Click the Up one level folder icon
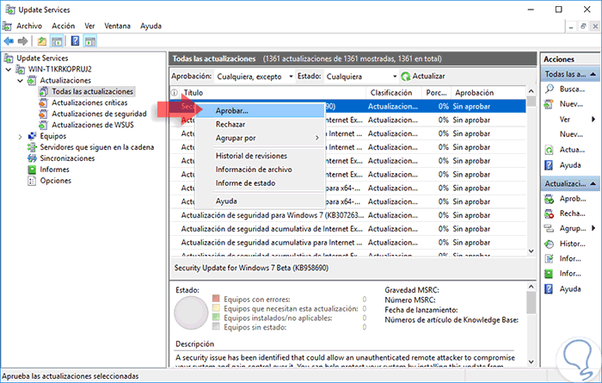 (42, 40)
